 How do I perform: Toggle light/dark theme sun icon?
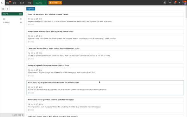point(179,3)
